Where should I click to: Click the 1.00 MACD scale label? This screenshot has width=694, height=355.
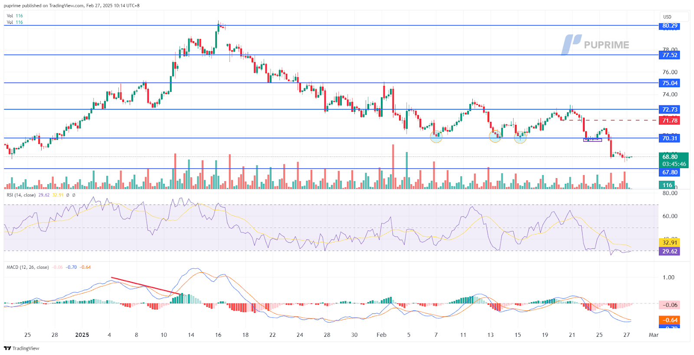(668, 277)
